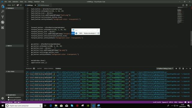Click the Windows Start button
The width and height of the screenshot is (192, 108).
tap(3, 106)
